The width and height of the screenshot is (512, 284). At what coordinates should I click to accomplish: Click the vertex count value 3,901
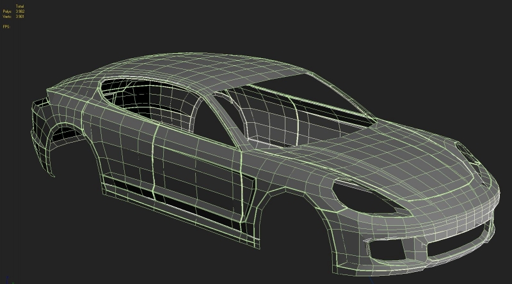(20, 17)
